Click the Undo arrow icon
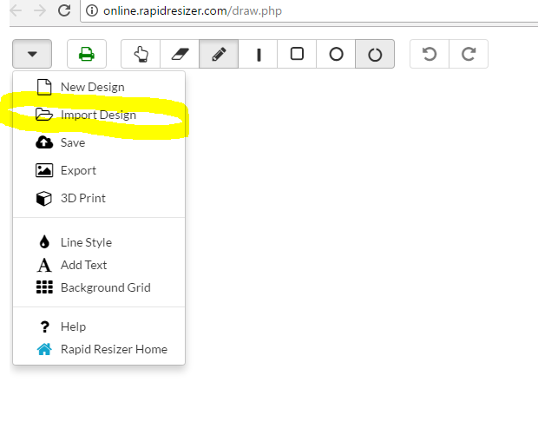Image resolution: width=538 pixels, height=435 pixels. [430, 54]
